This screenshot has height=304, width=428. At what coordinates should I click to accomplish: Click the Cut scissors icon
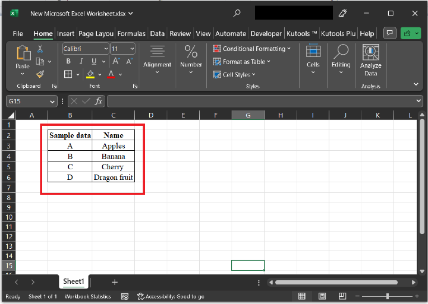[40, 49]
